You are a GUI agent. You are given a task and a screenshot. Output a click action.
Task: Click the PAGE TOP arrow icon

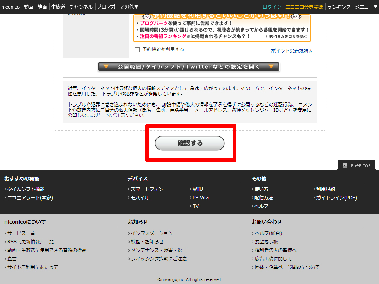[345, 165]
